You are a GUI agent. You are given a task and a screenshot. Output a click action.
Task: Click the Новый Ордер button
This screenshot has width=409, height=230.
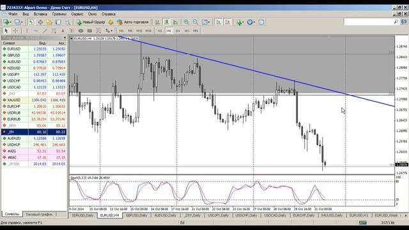[x=91, y=22]
